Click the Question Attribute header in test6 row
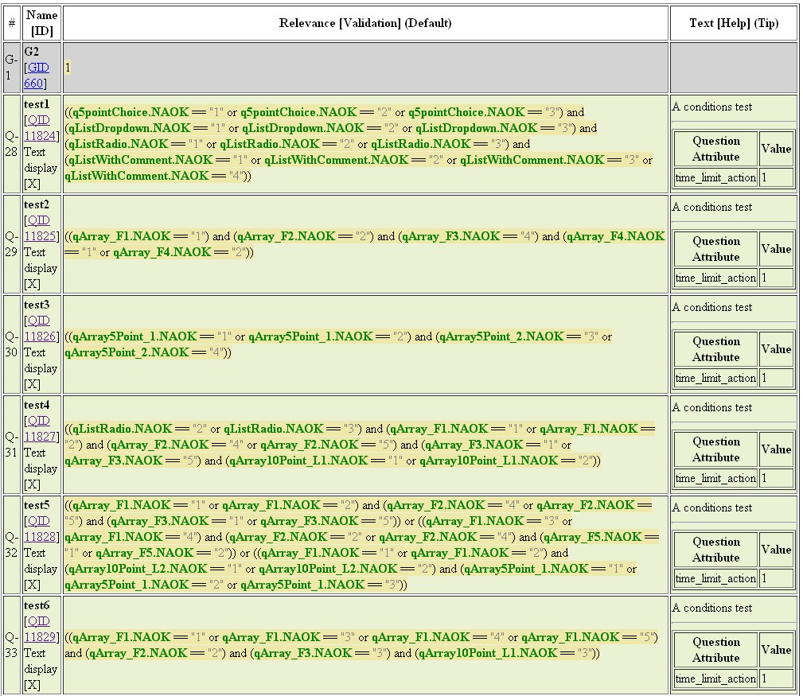 715,650
